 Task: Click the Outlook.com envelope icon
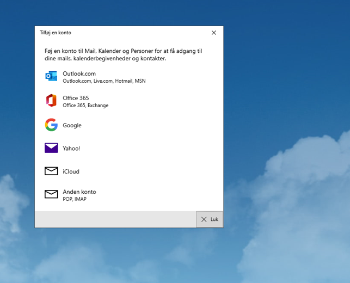[51, 76]
